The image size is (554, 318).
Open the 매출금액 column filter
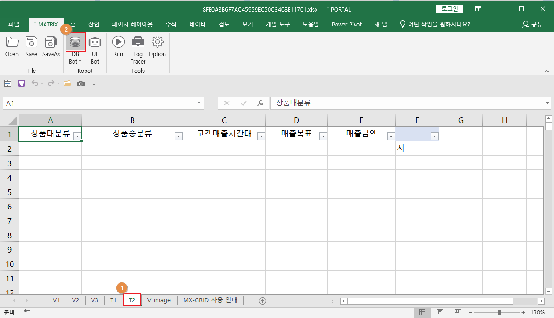[x=390, y=136]
